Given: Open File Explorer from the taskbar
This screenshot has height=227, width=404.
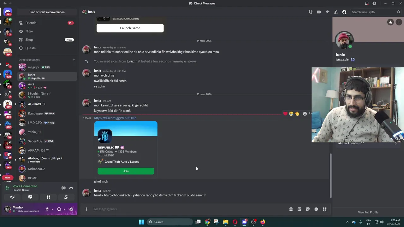Looking at the screenshot, I should [226, 222].
